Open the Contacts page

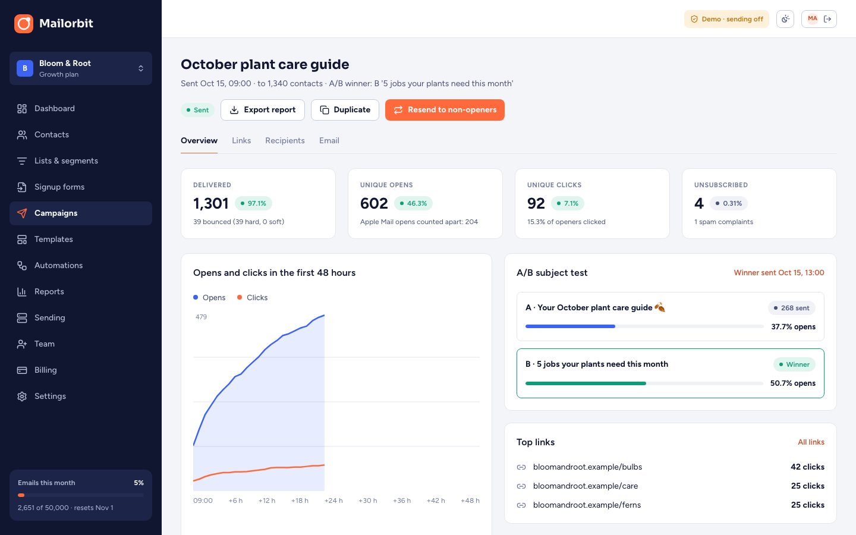[x=81, y=135]
